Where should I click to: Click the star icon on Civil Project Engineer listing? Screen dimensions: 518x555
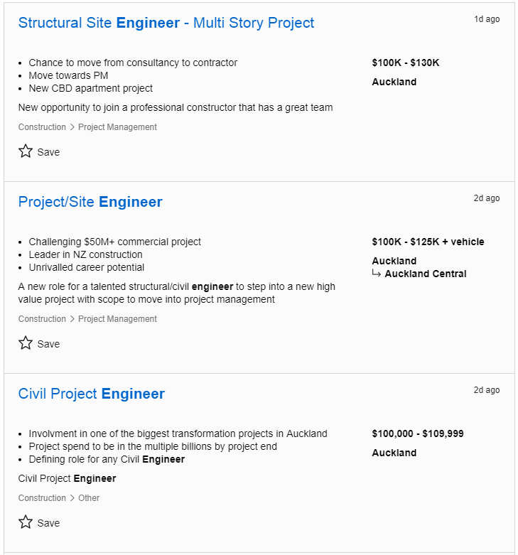coord(26,522)
